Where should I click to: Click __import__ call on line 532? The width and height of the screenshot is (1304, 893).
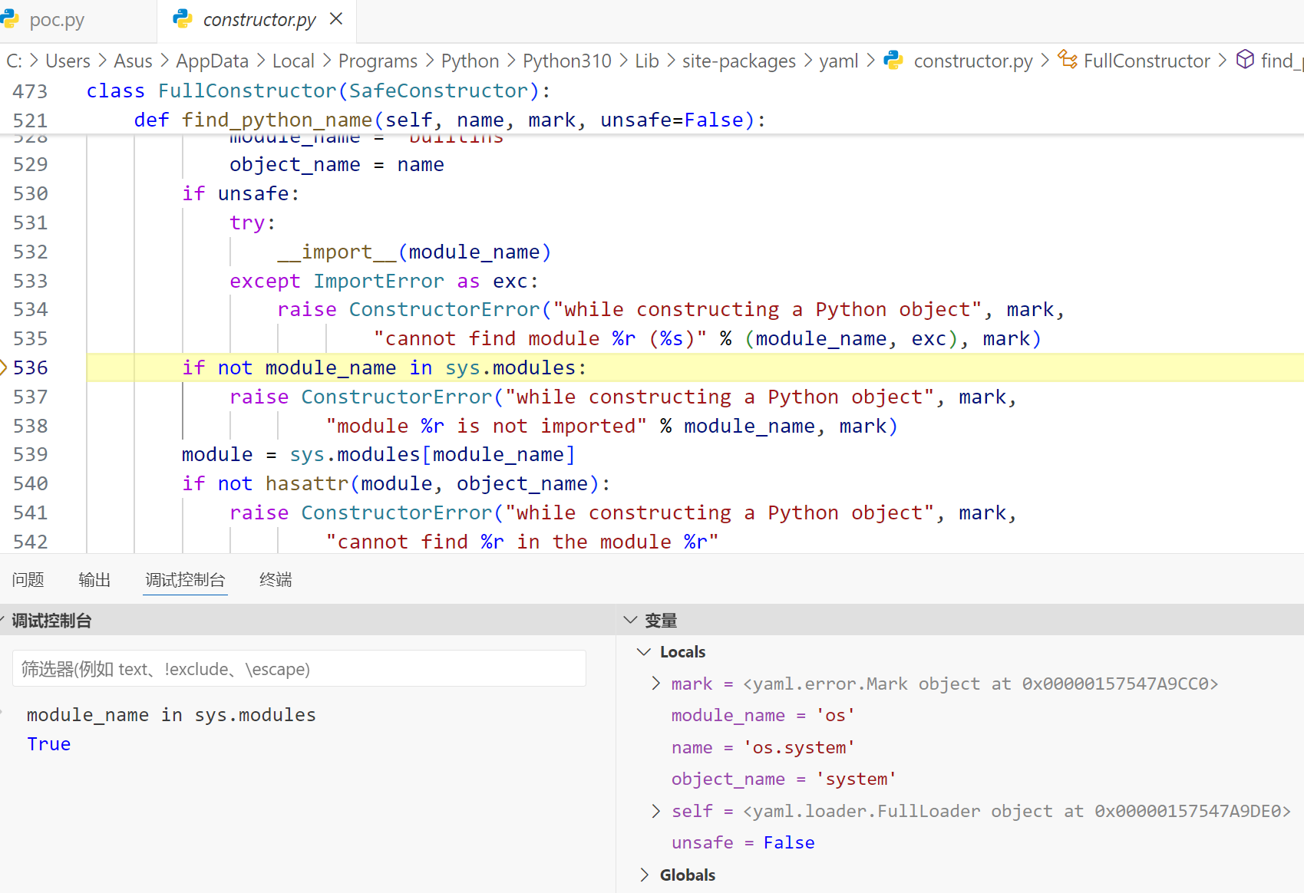point(337,252)
